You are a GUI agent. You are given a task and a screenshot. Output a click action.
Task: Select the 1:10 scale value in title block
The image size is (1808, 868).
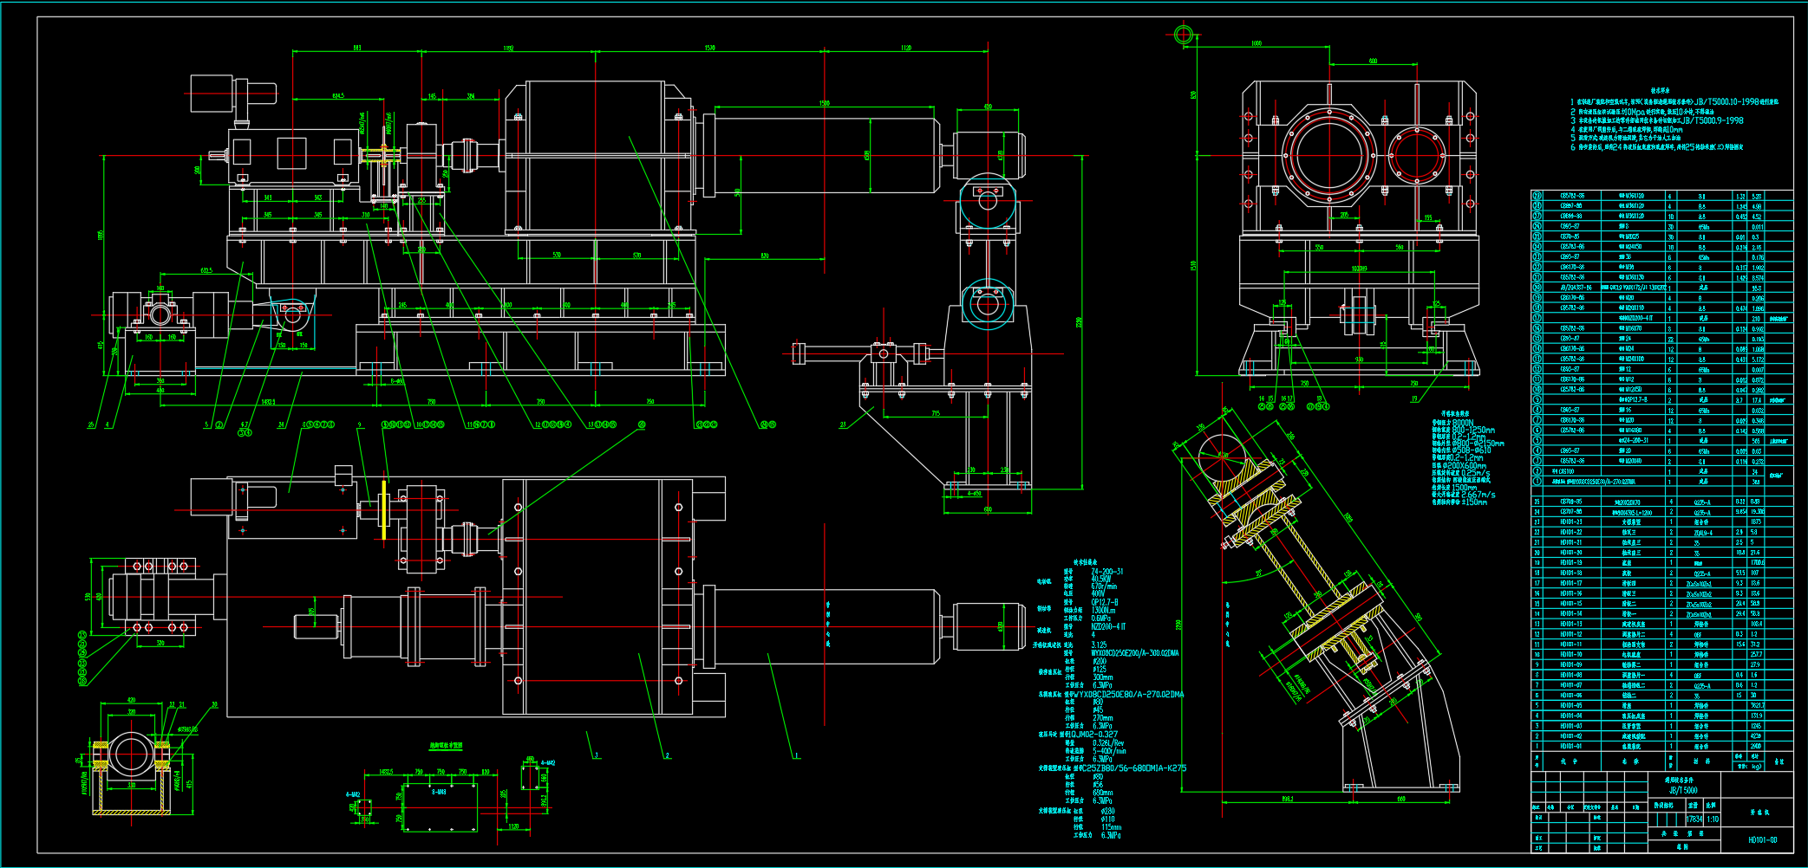1713,819
